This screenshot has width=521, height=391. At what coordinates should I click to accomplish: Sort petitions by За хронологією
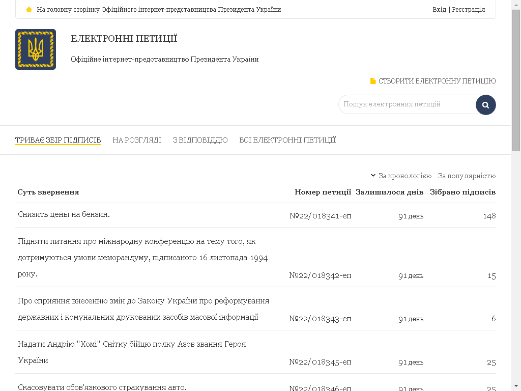coord(404,176)
